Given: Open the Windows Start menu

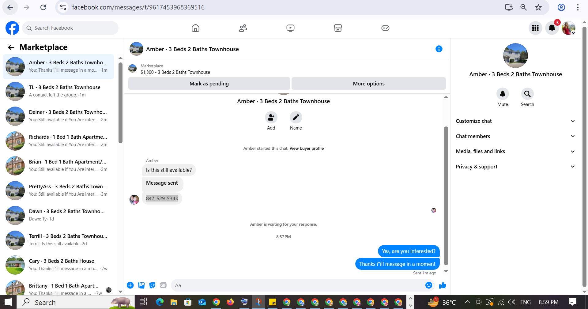Looking at the screenshot, I should click(x=8, y=302).
